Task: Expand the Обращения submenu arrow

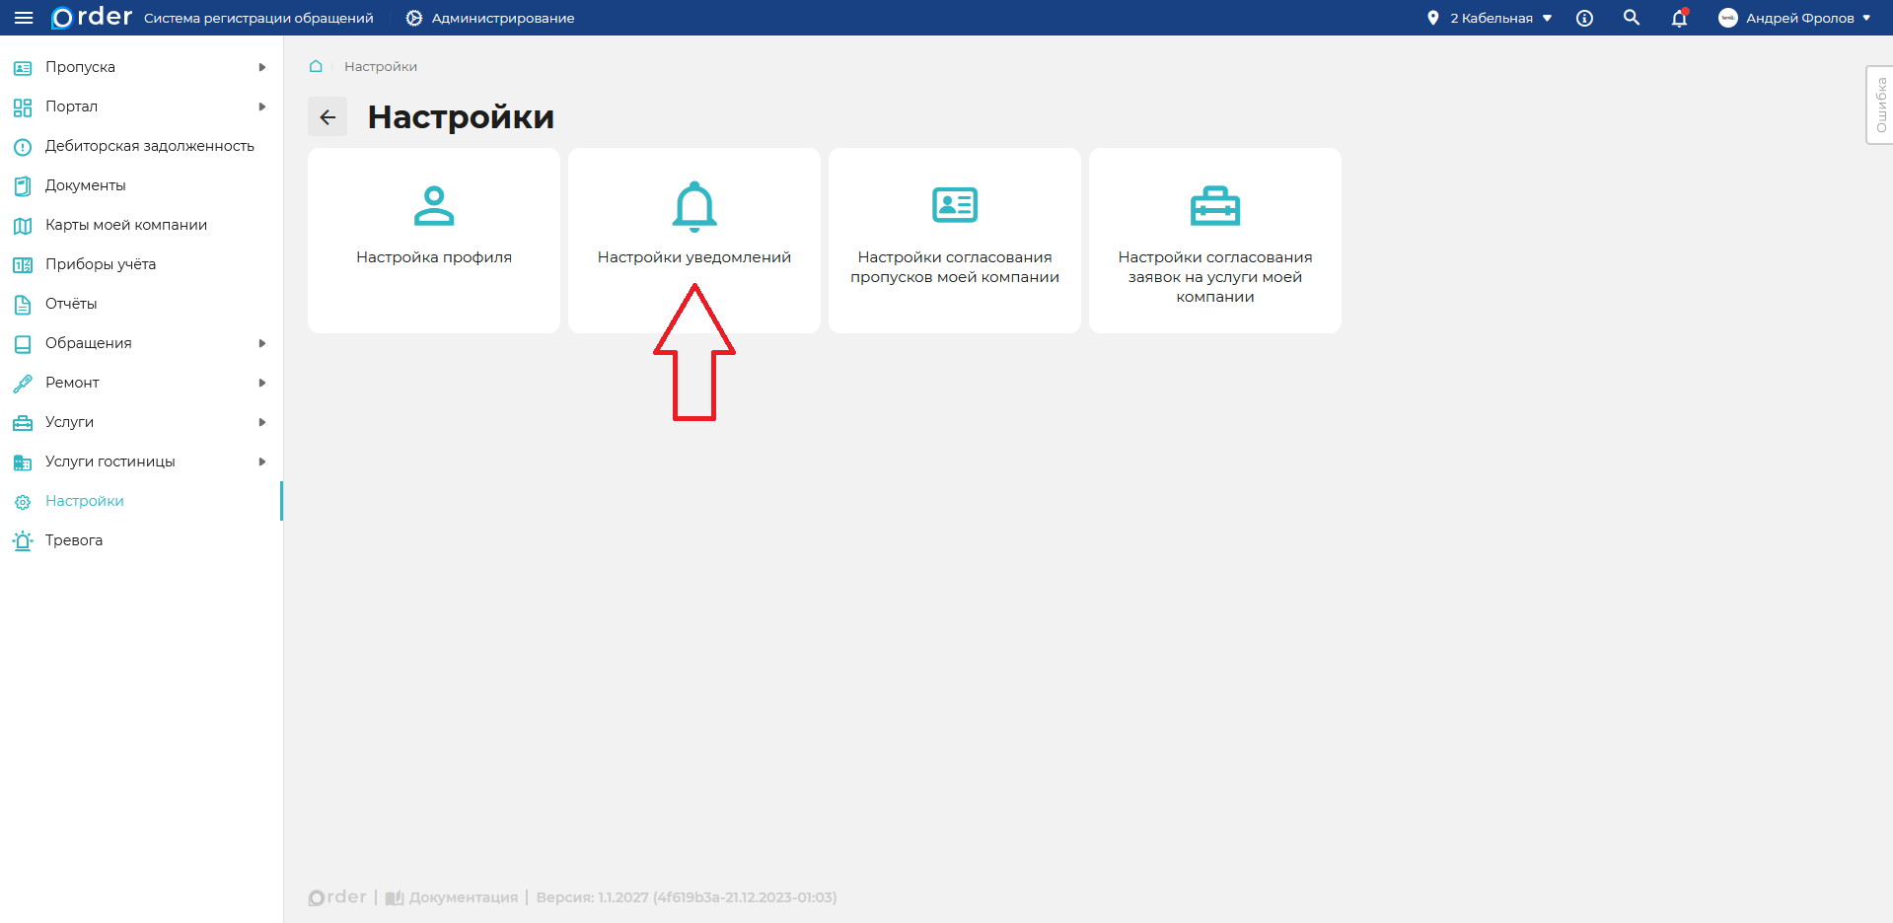Action: (x=262, y=343)
